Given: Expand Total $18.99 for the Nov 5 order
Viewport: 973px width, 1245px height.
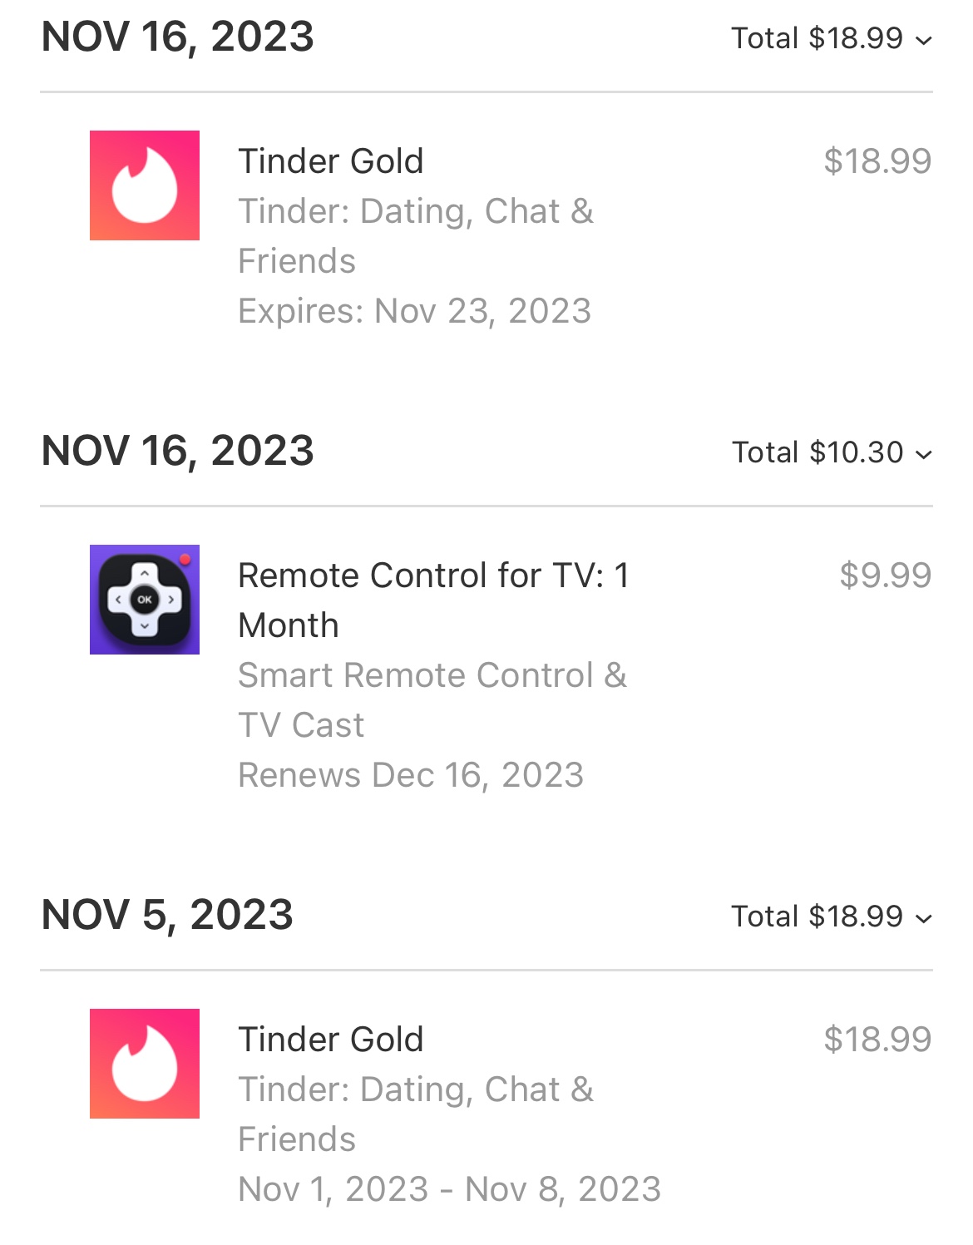Looking at the screenshot, I should (832, 916).
